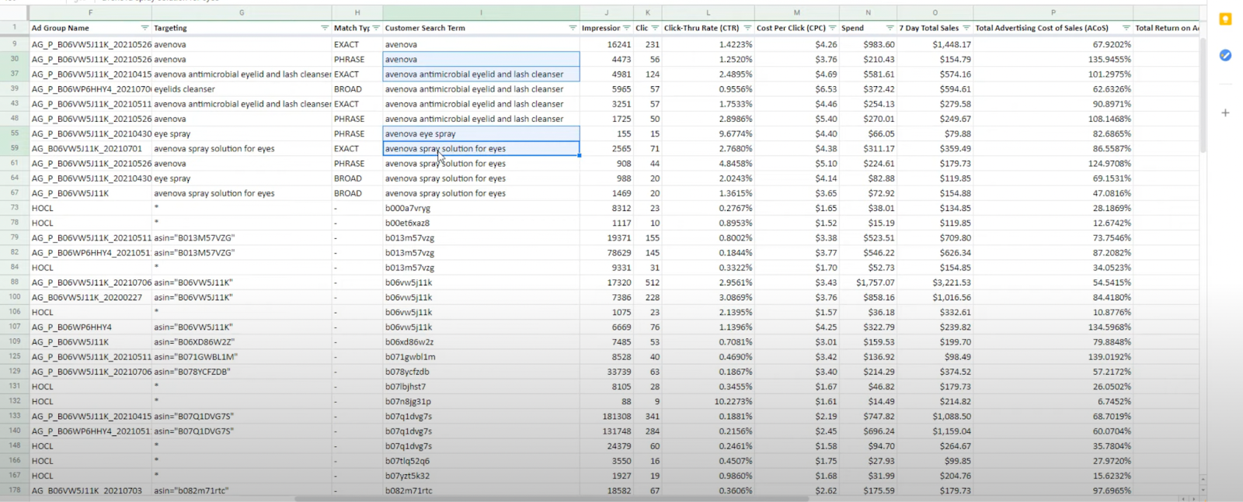The image size is (1243, 502).
Task: Open filter menu for Spend column
Action: tap(890, 28)
